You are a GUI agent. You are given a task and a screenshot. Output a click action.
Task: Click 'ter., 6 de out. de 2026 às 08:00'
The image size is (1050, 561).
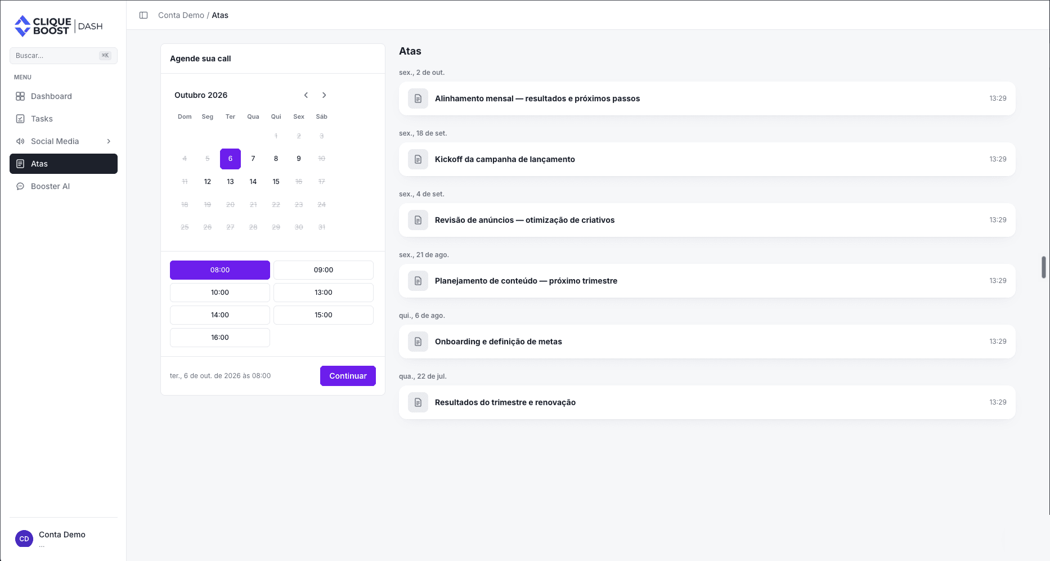(x=220, y=376)
